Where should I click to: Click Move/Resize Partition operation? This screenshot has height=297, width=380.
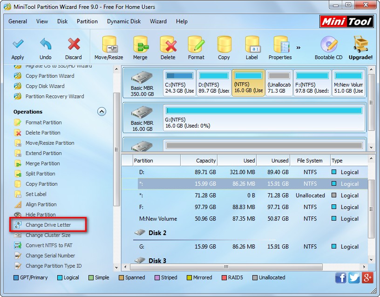click(50, 143)
